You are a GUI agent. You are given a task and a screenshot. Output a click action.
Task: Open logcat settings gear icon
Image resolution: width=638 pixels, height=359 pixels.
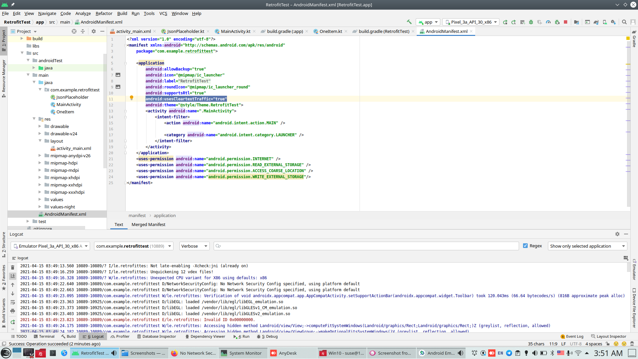point(617,234)
